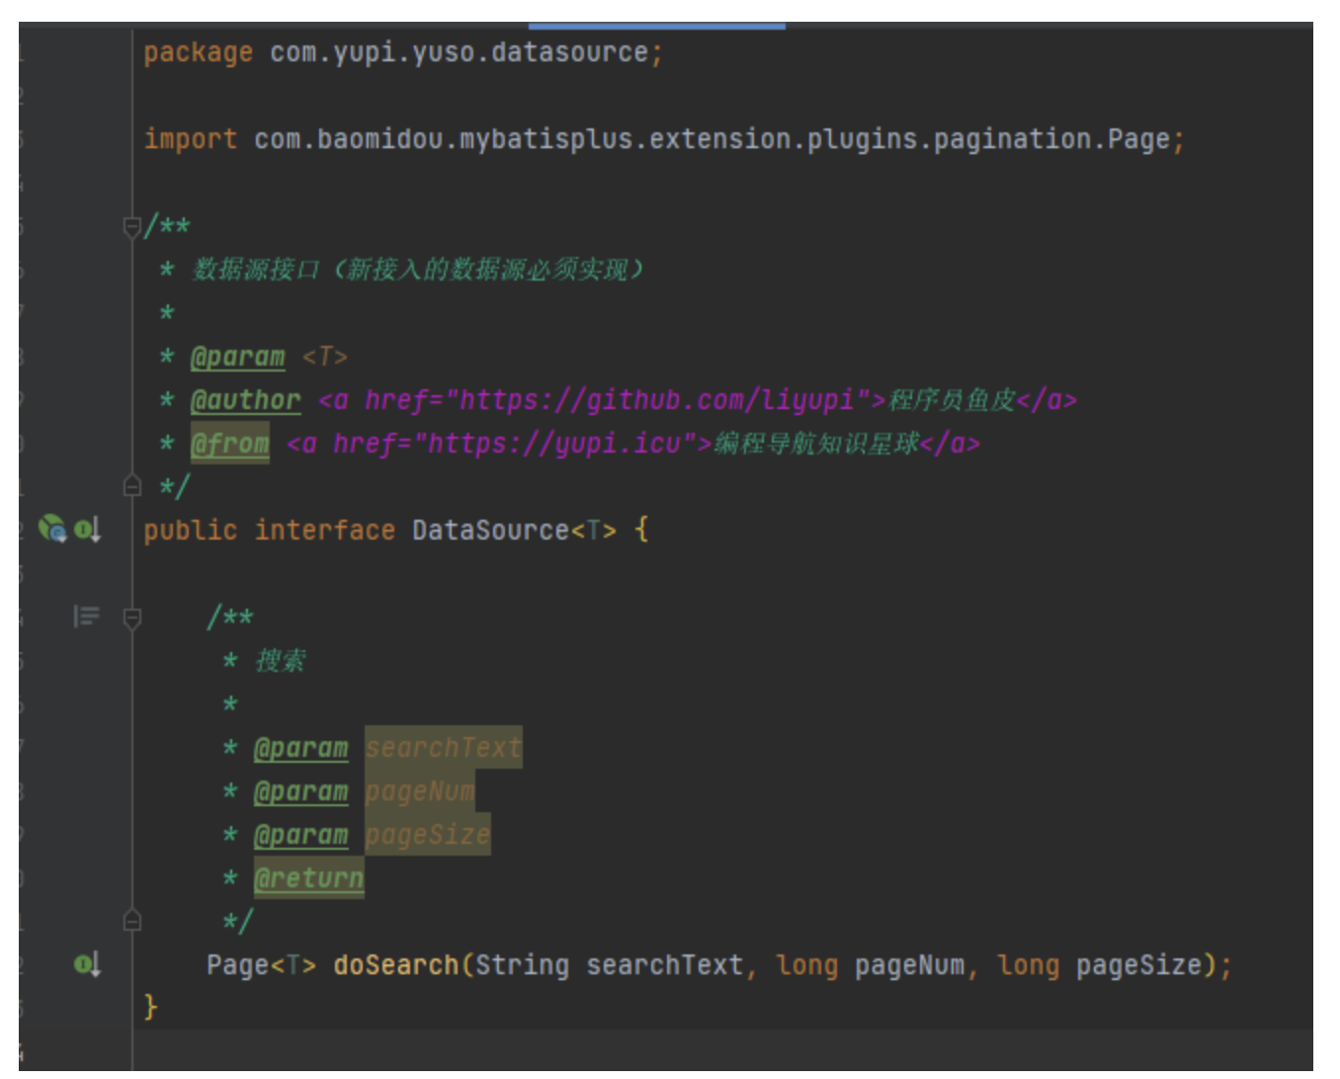The width and height of the screenshot is (1340, 1079).
Task: Click highlighted pageSize in Javadoc
Action: click(427, 835)
